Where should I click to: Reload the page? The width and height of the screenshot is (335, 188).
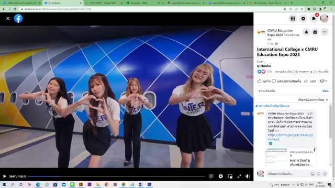(15, 9)
